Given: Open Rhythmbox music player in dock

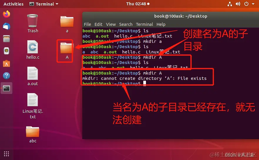Looking at the screenshot, I should [x=6, y=51].
